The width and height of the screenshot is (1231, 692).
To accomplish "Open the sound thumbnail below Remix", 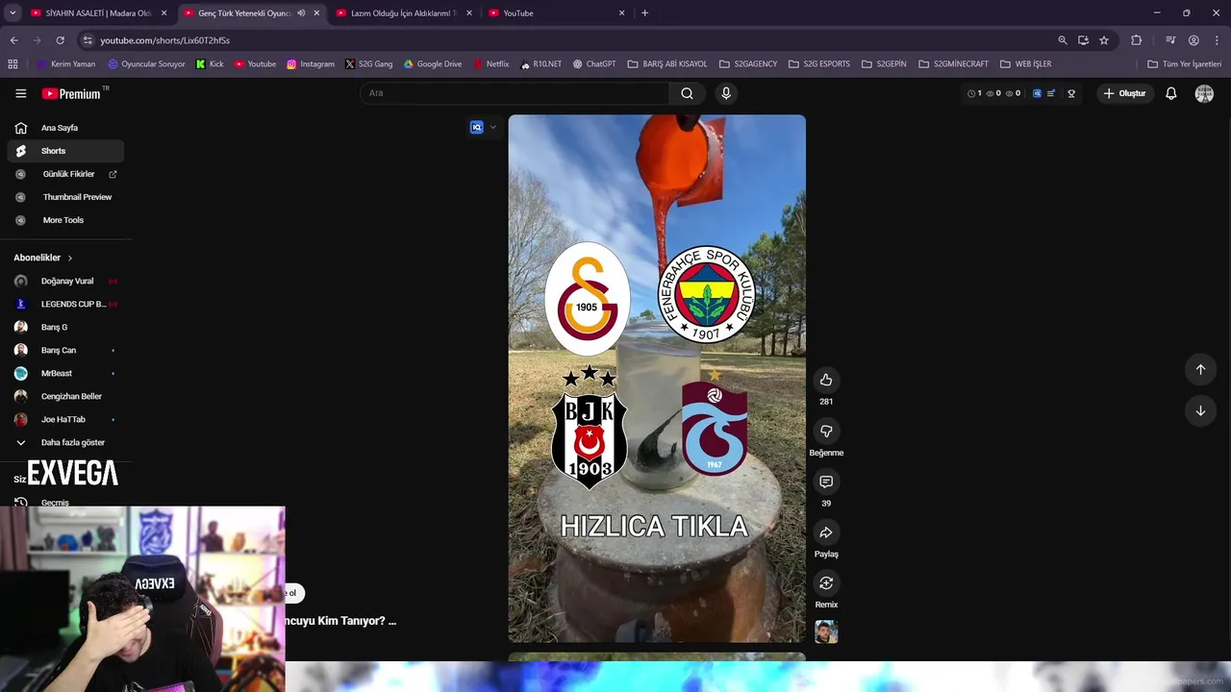I will pos(826,631).
